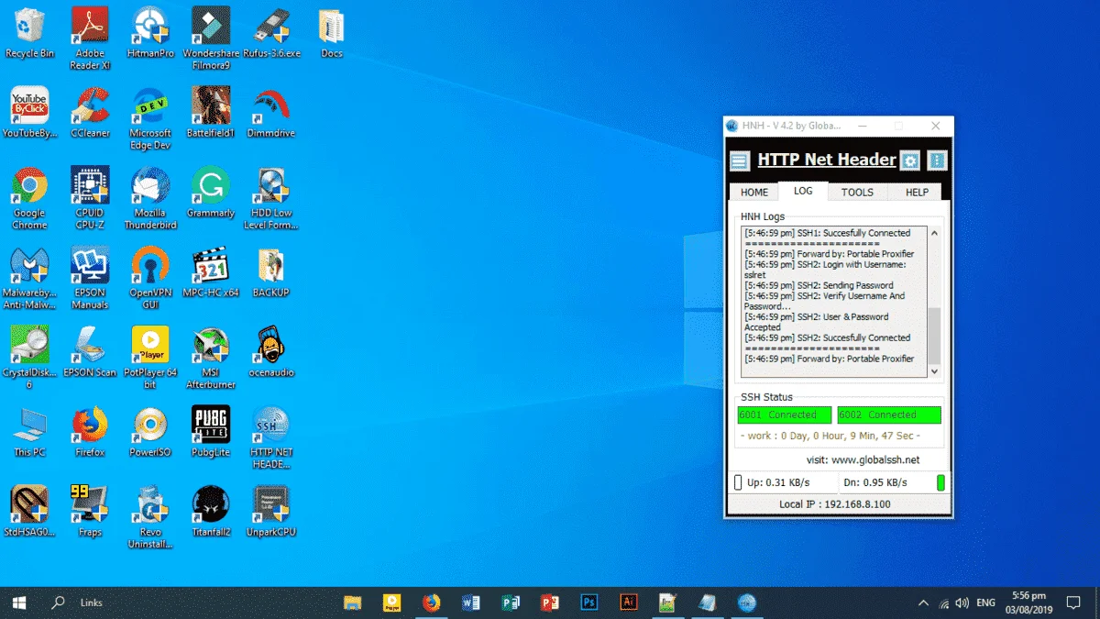Viewport: 1100px width, 619px height.
Task: Open Adobe Reader XI desktop shortcut
Action: click(x=90, y=38)
